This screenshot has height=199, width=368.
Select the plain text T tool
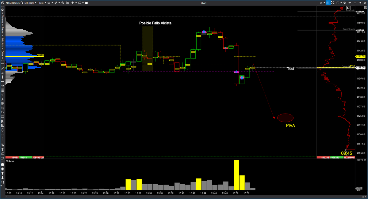pos(2,149)
